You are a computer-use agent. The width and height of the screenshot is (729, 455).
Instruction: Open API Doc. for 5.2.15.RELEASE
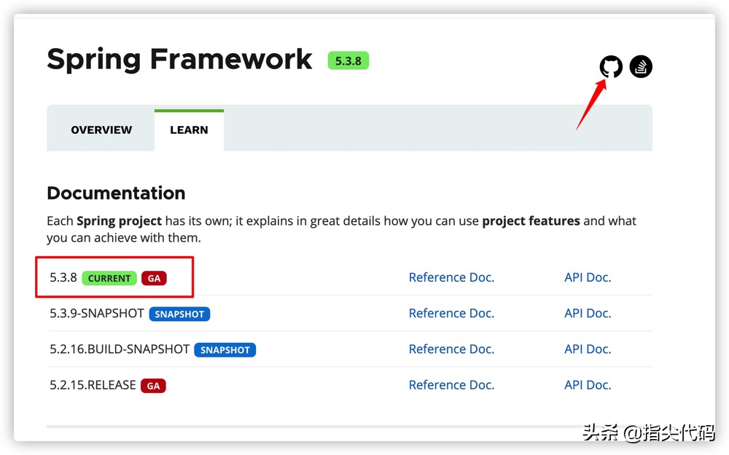click(x=588, y=384)
